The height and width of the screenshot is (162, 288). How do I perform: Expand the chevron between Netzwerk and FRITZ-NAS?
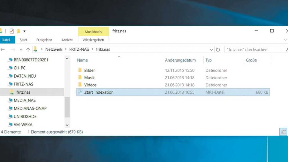point(66,49)
